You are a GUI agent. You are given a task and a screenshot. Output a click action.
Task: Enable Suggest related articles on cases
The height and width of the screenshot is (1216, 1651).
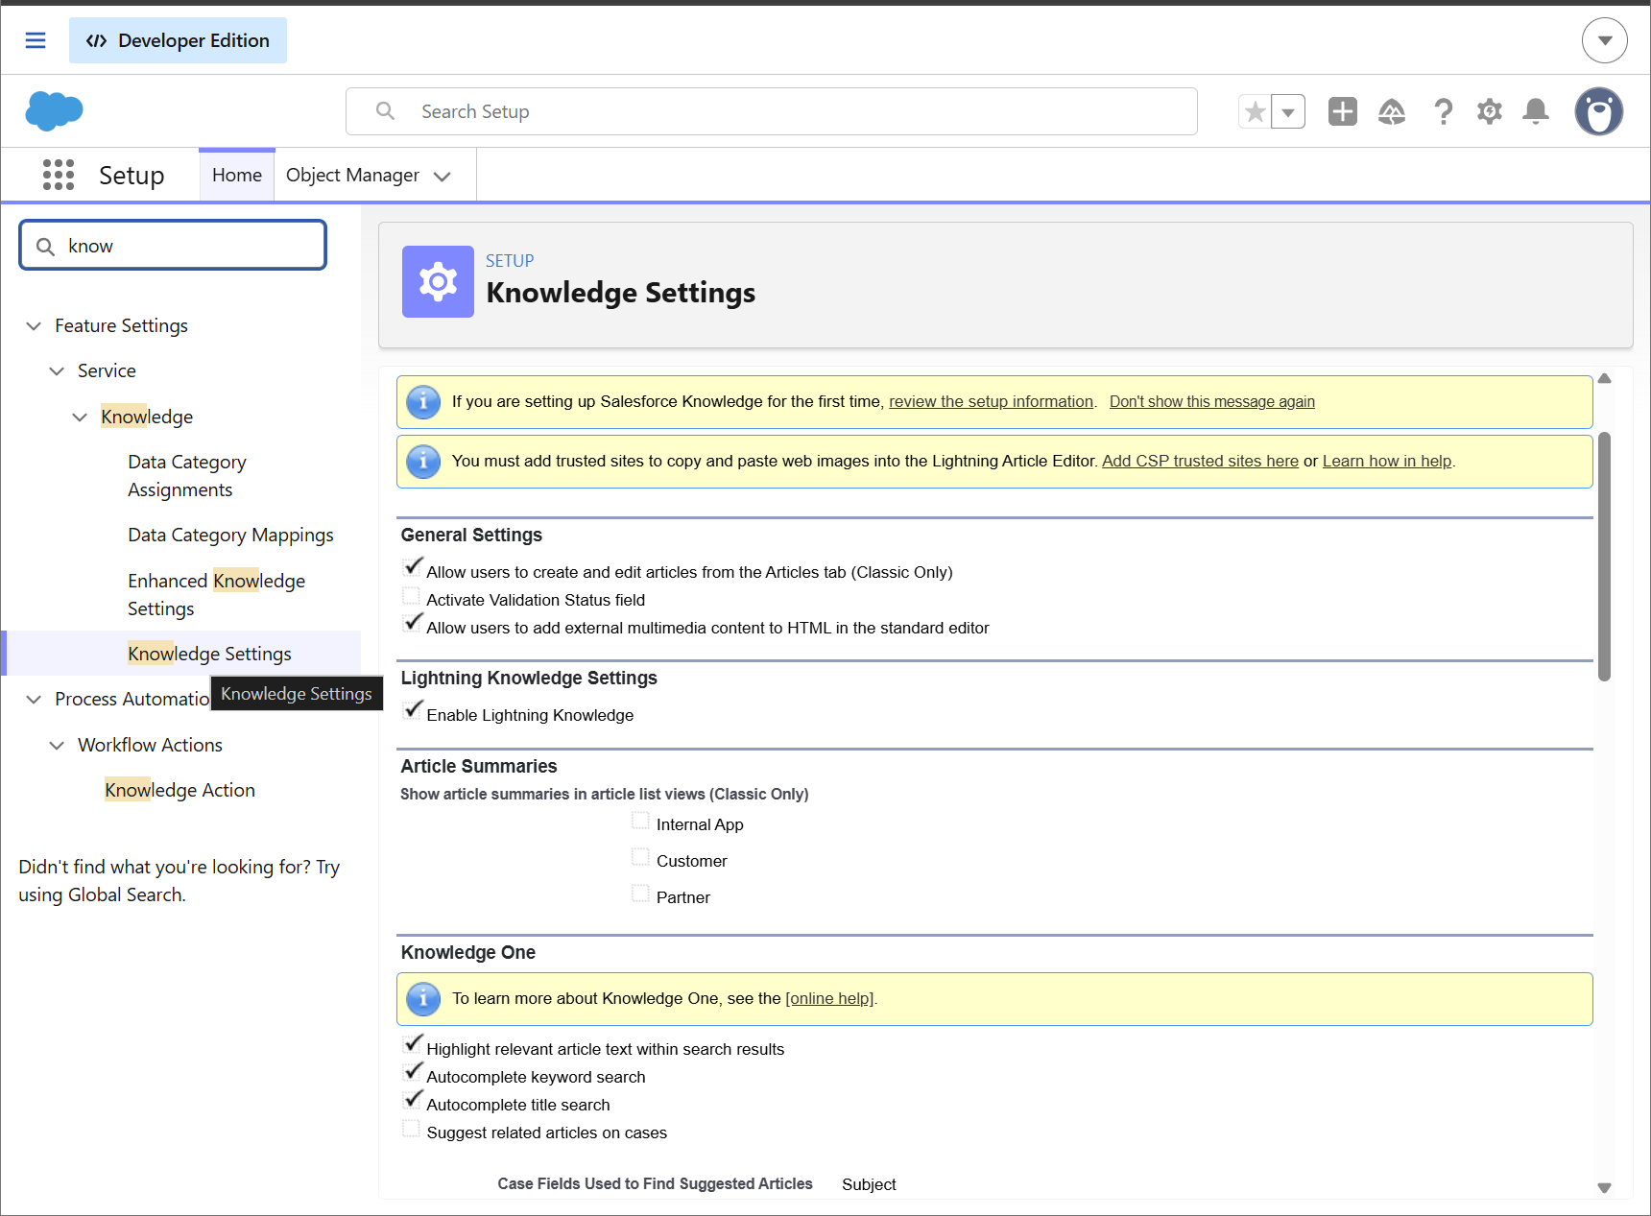(x=412, y=1130)
